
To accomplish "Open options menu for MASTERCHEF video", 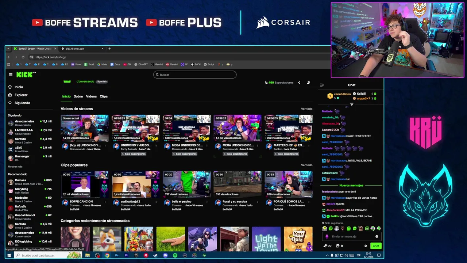I will coord(309,145).
